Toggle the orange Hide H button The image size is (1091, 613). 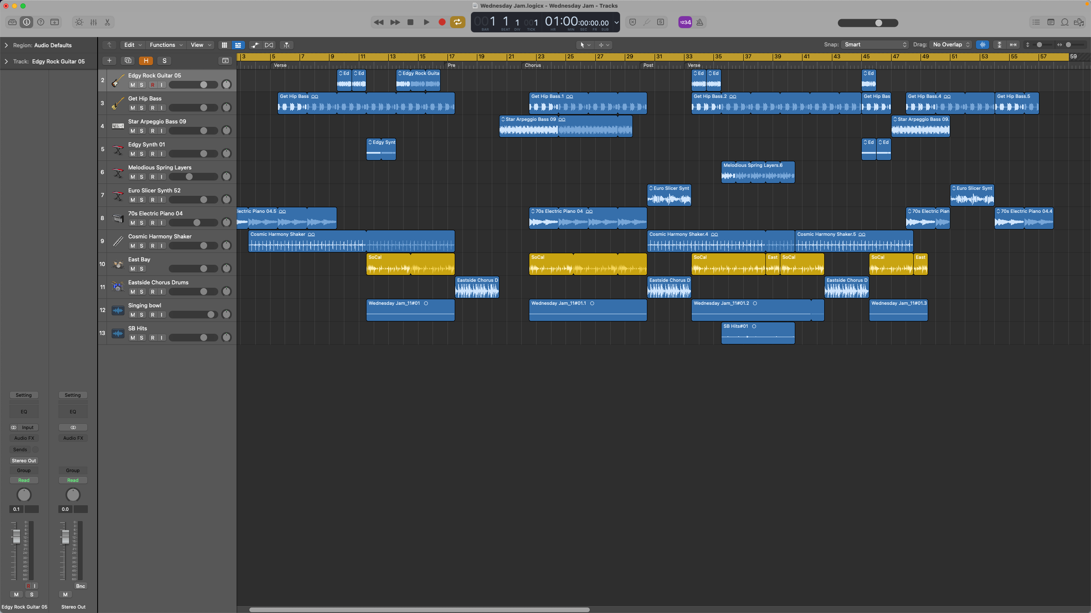[x=146, y=60]
